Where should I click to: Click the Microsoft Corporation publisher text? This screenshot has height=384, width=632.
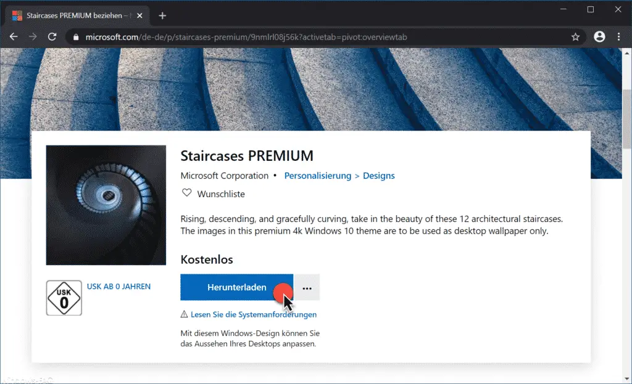pyautogui.click(x=225, y=176)
